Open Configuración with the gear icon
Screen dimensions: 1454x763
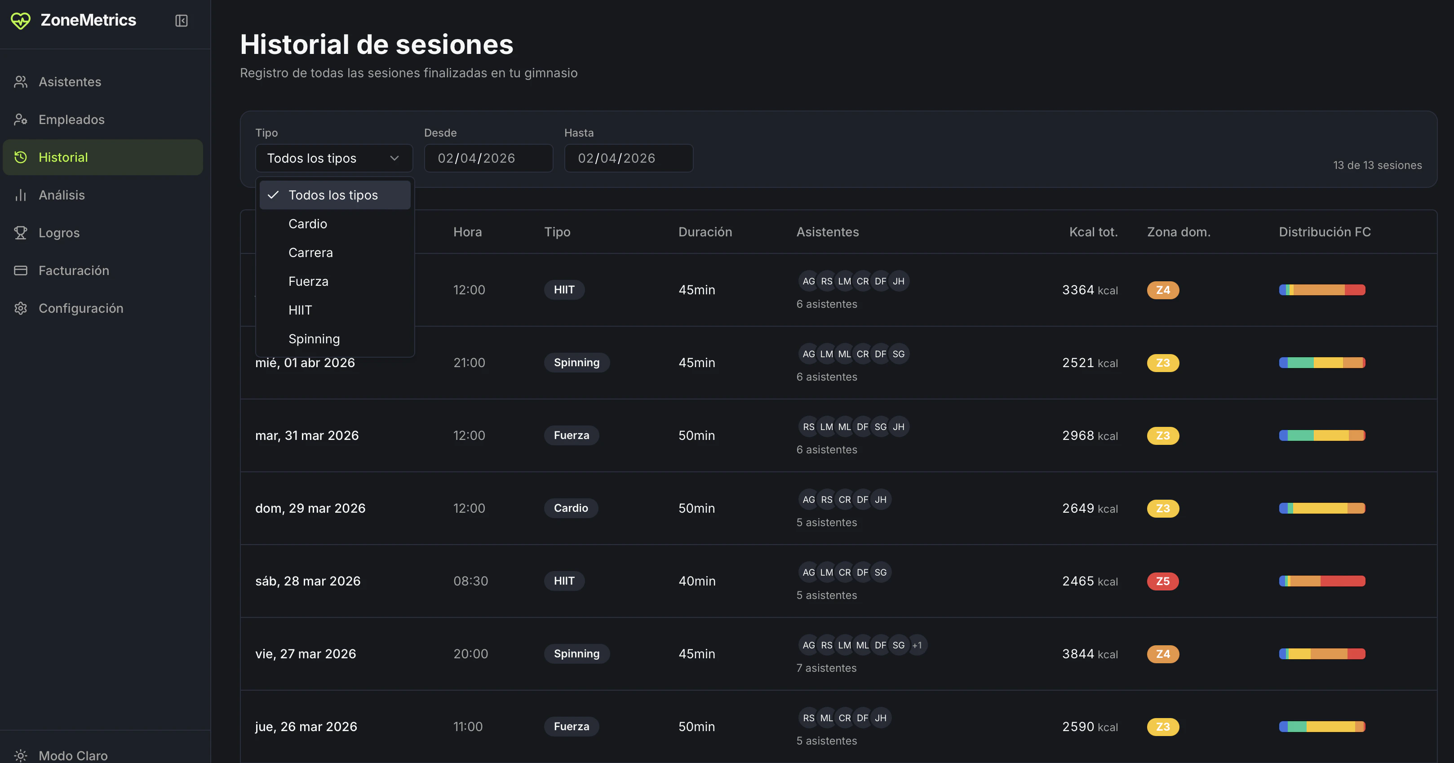coord(20,308)
